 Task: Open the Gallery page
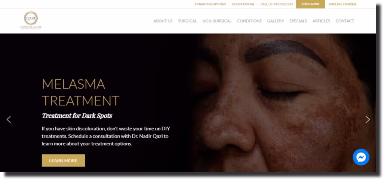click(276, 21)
